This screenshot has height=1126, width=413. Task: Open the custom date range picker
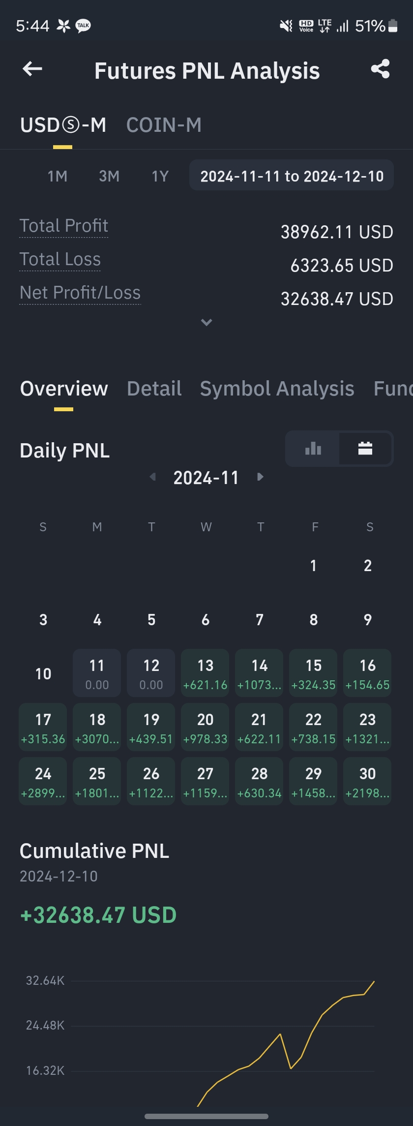click(x=292, y=176)
